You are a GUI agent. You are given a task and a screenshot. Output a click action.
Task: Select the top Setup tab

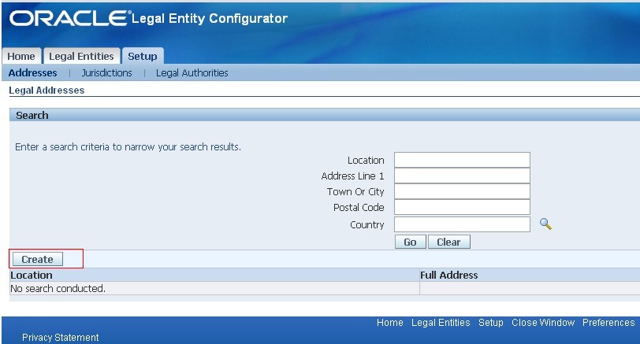click(x=143, y=56)
